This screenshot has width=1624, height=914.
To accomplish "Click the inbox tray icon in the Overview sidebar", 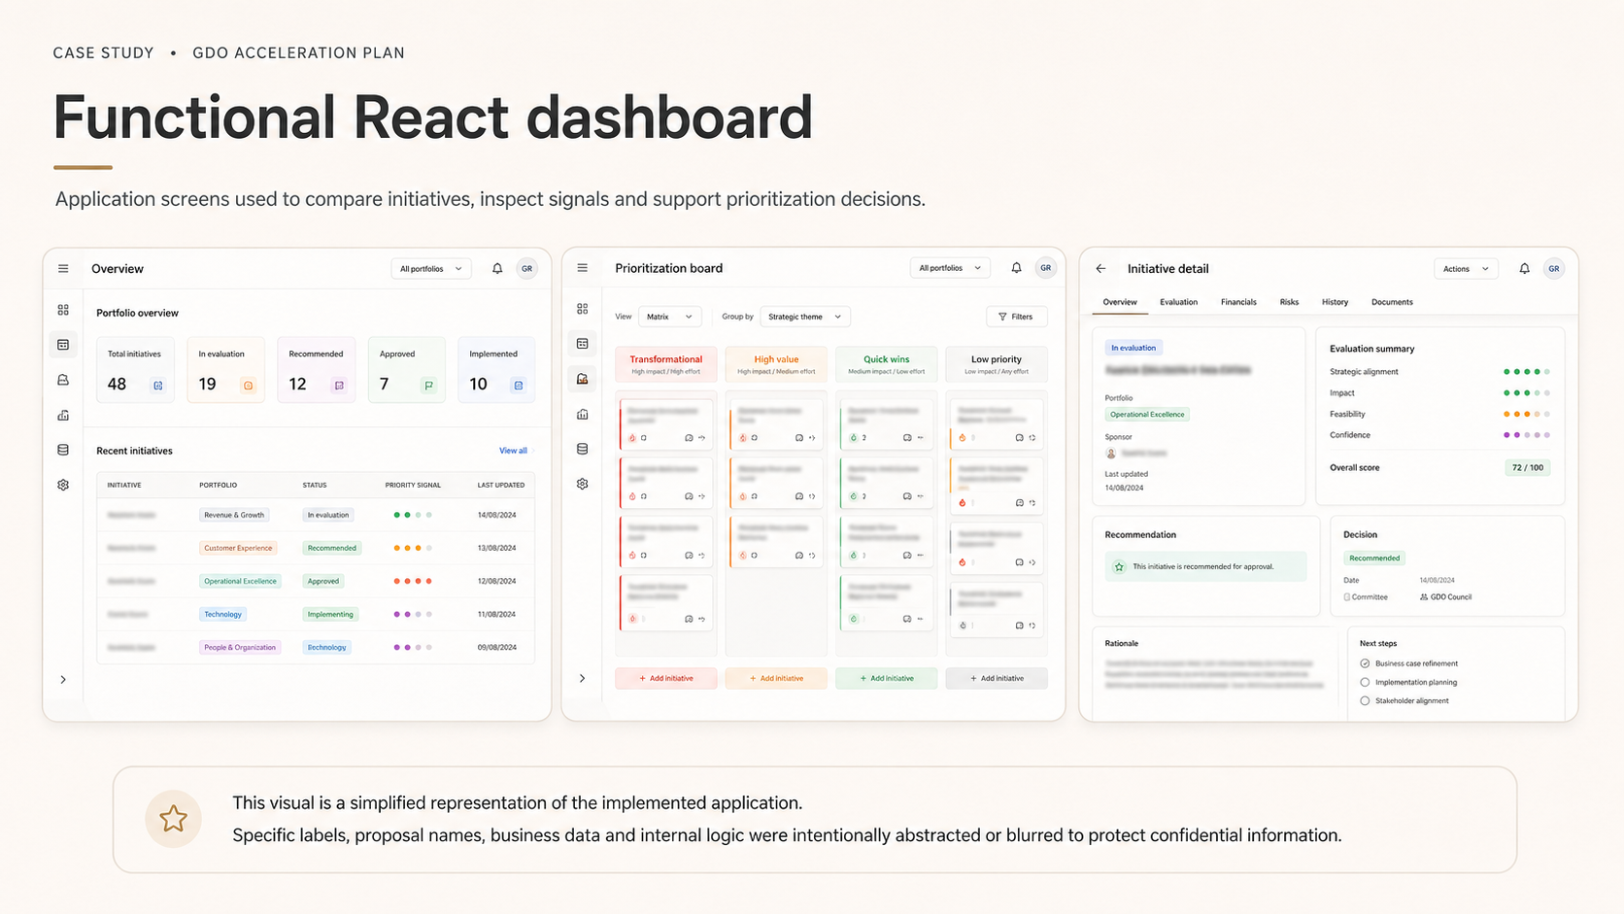I will pyautogui.click(x=63, y=380).
